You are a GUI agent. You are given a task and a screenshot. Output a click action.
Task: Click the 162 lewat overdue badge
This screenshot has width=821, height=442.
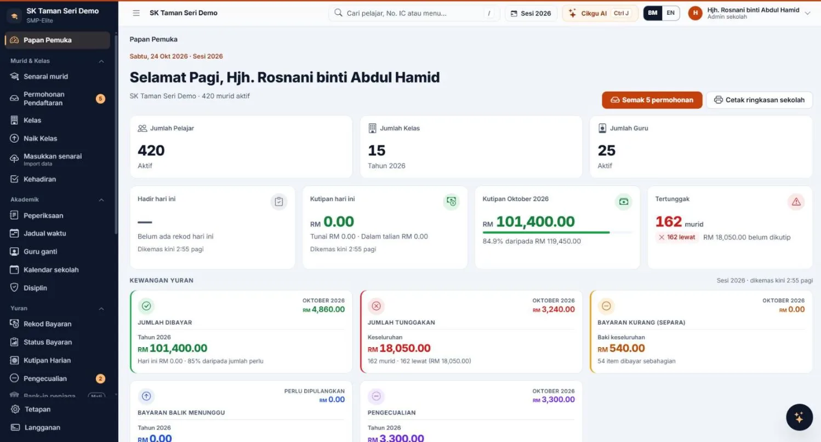click(x=677, y=237)
